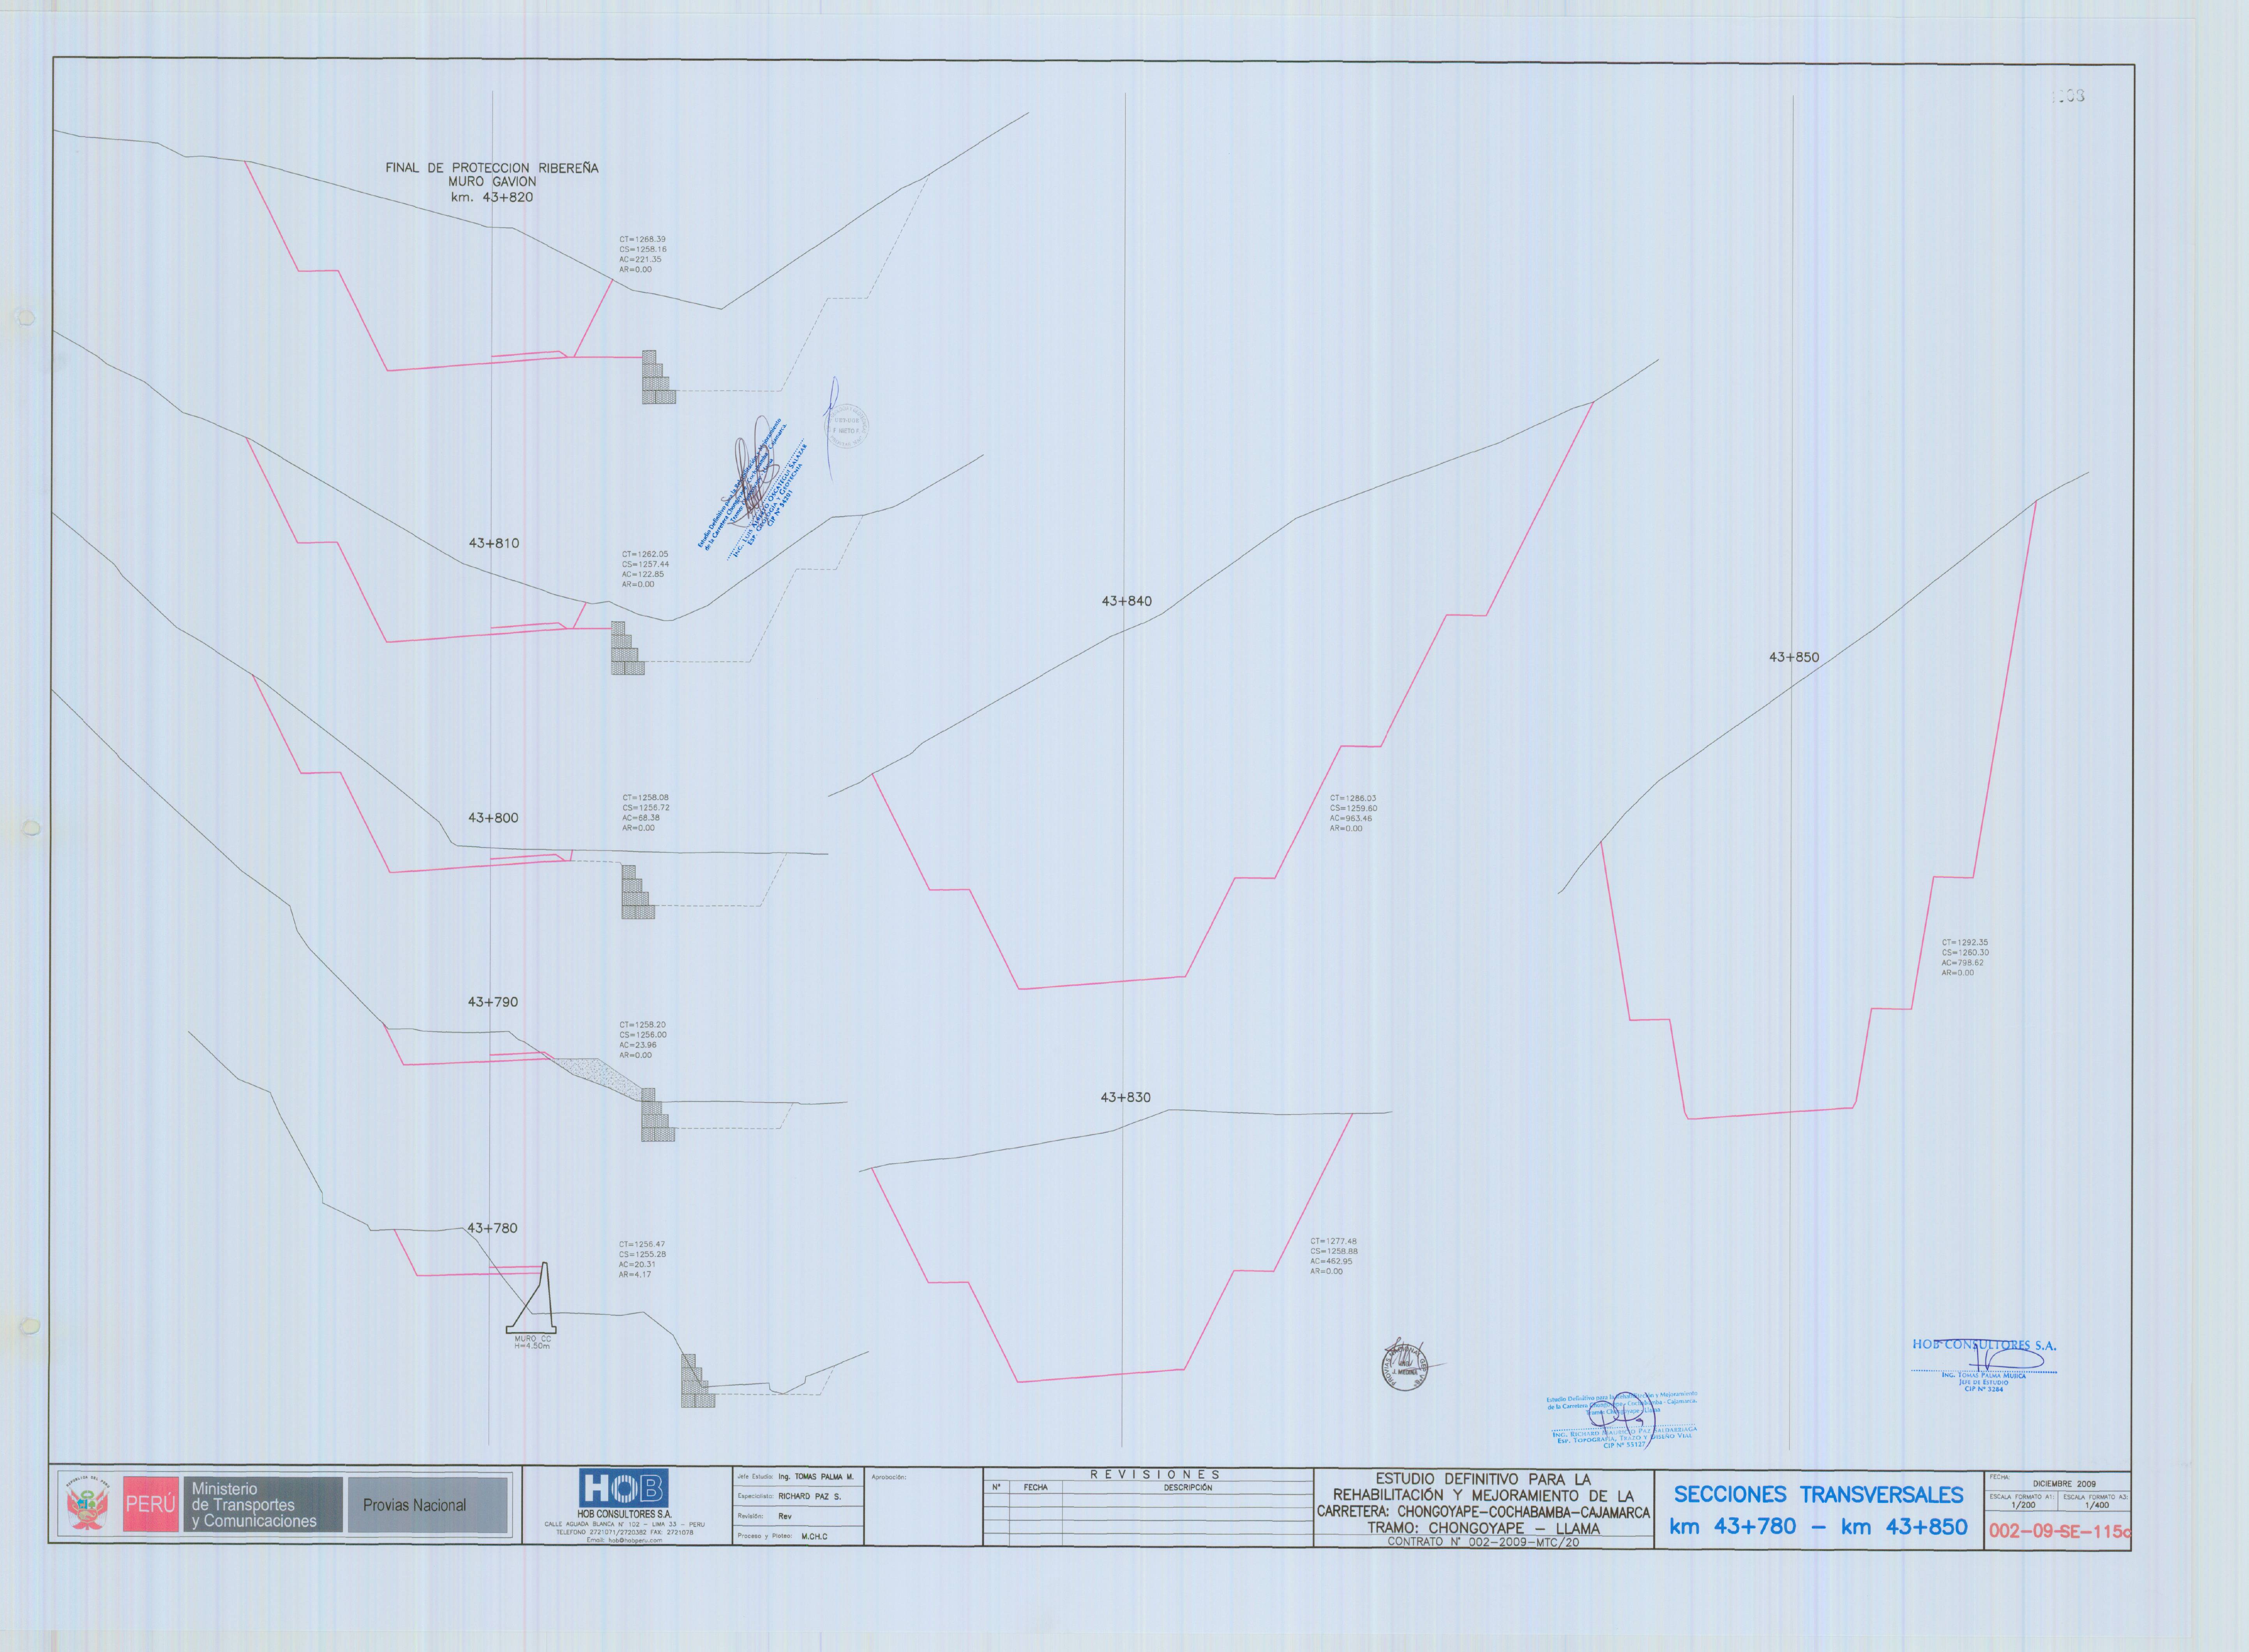Click the 43+840 section label
The width and height of the screenshot is (2249, 1652).
pos(1126,601)
